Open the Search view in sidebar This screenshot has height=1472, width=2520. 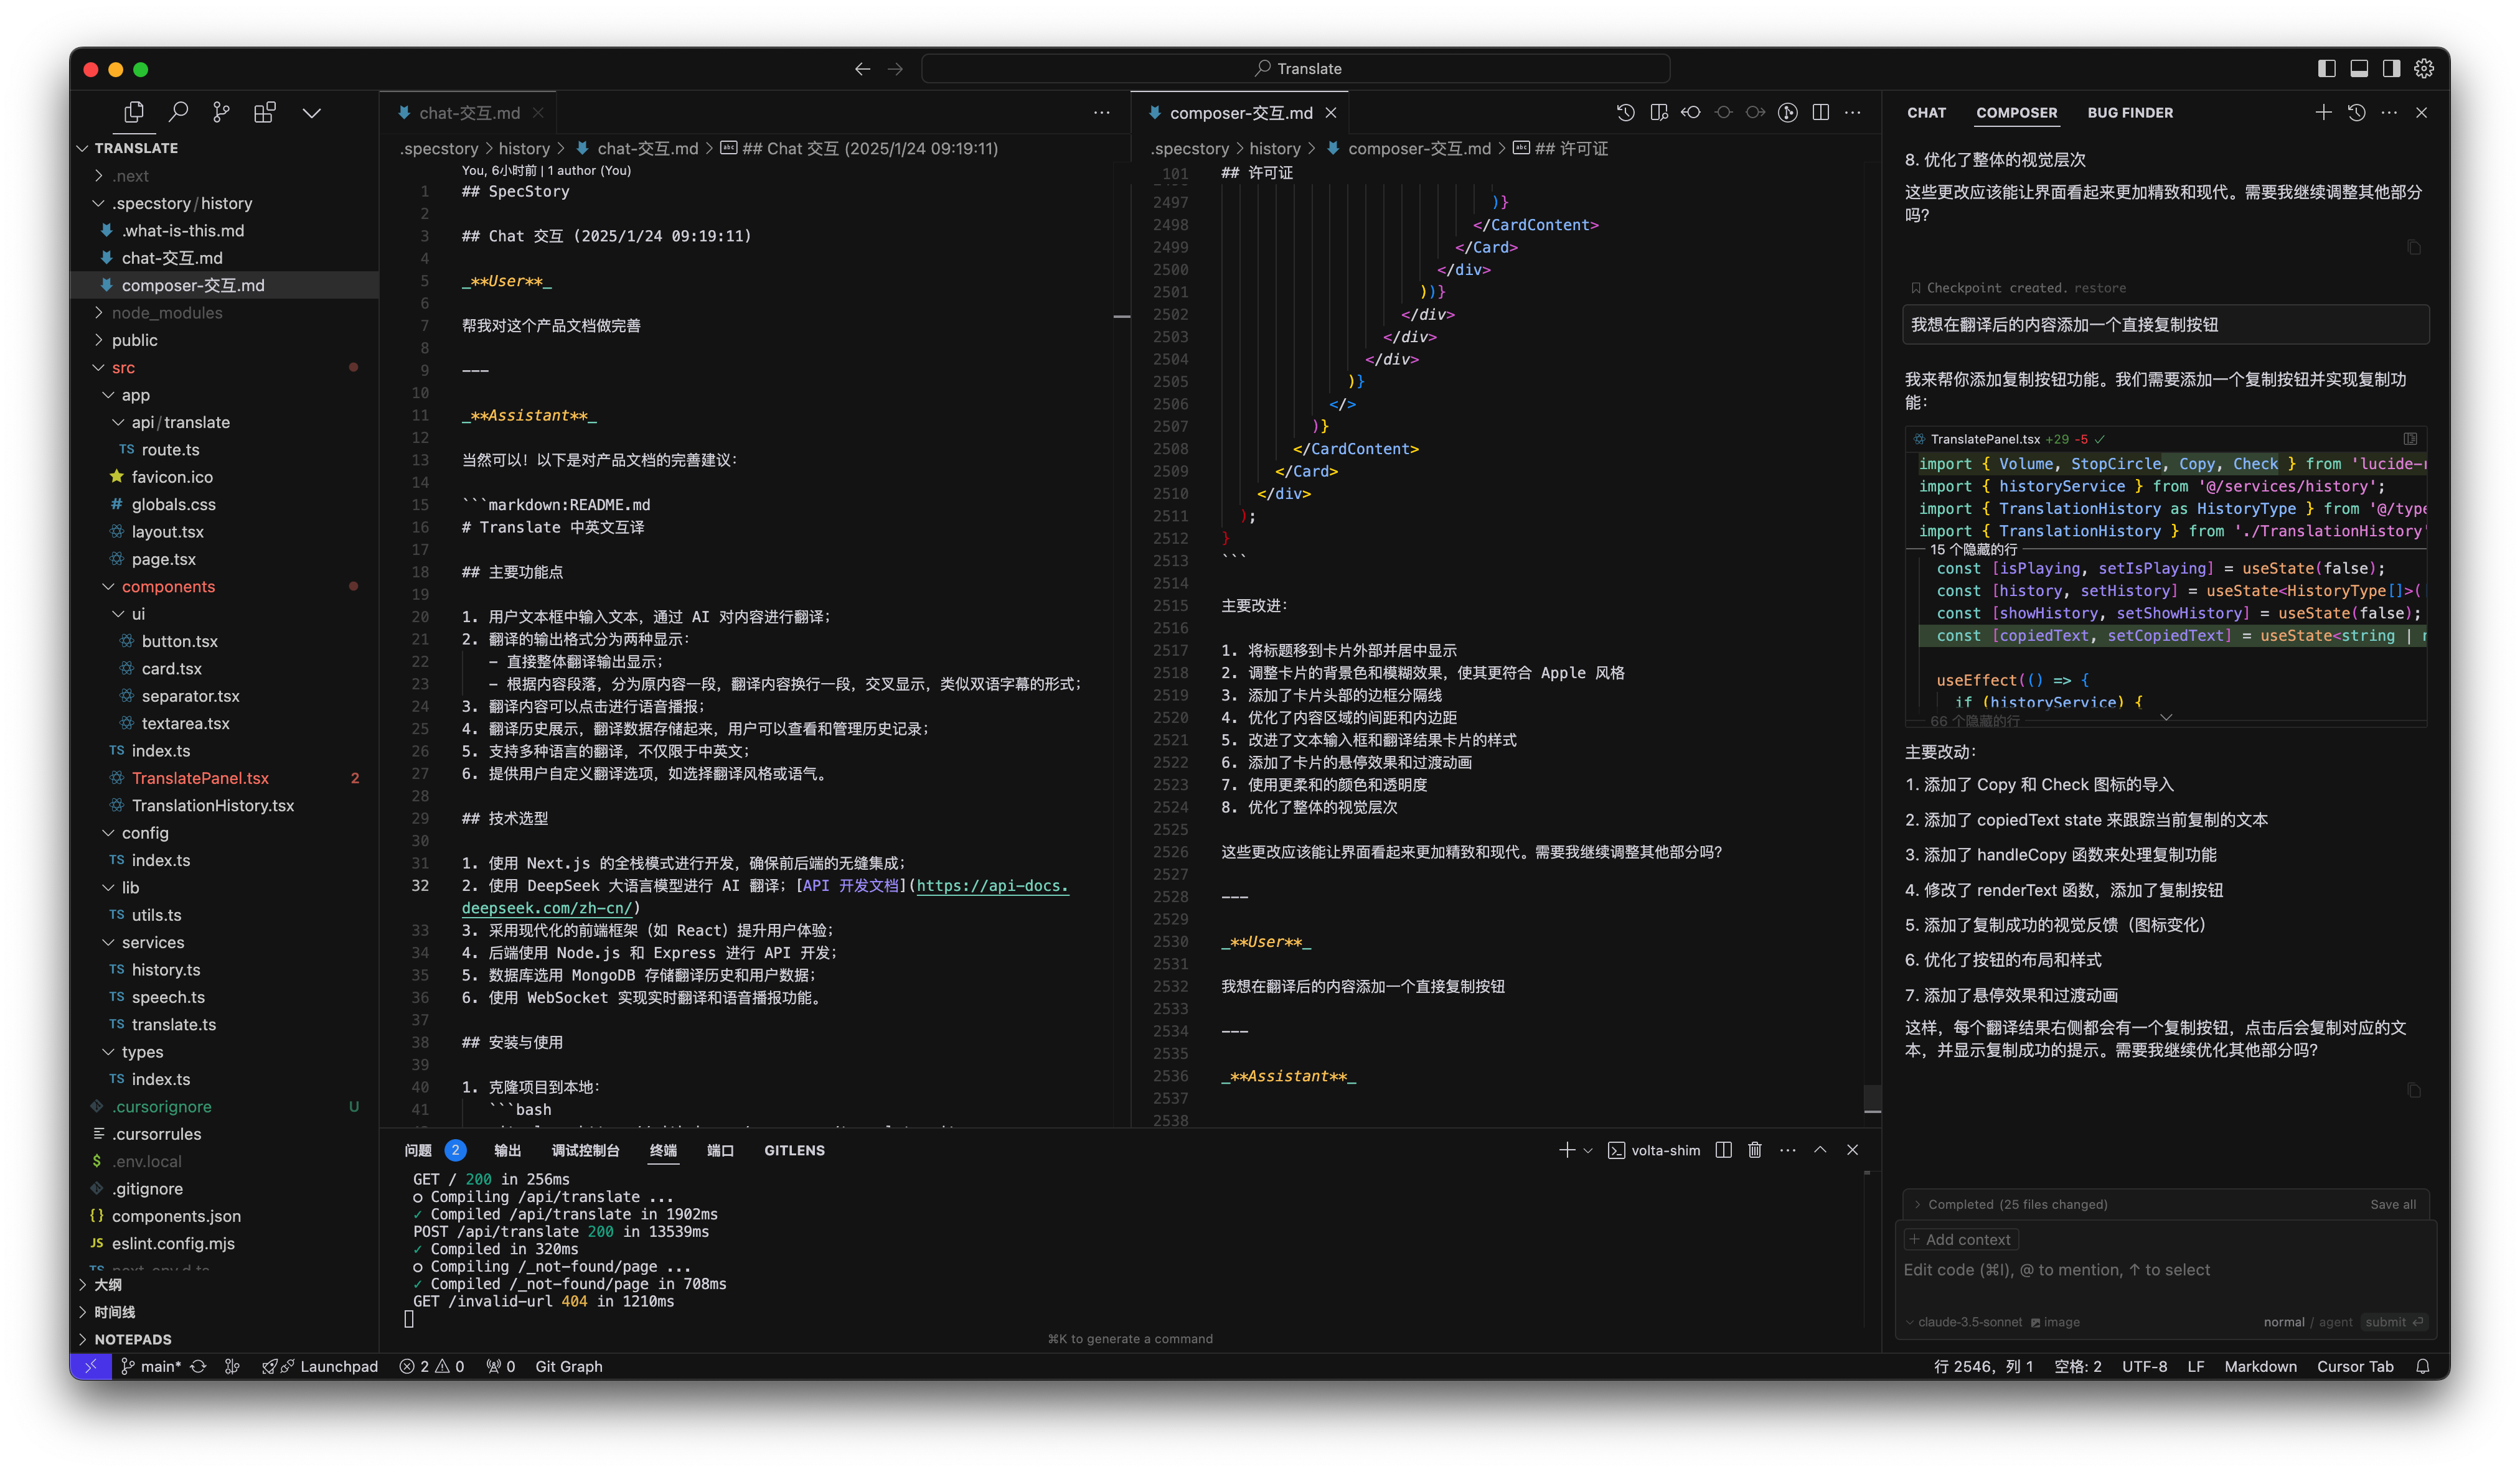178,113
